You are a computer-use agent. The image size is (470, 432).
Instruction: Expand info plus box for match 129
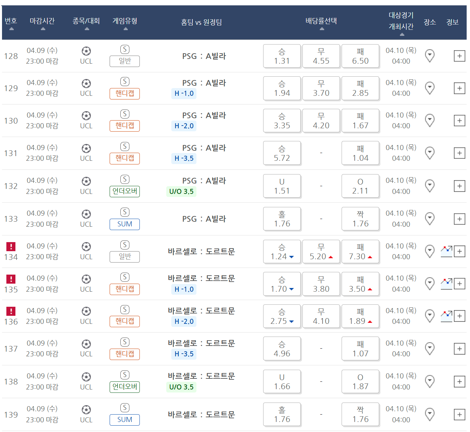[x=459, y=88]
